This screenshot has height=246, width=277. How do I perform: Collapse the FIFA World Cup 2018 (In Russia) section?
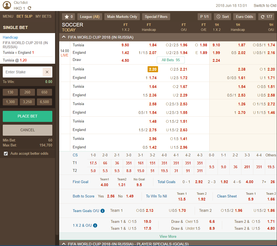pos(64,37)
